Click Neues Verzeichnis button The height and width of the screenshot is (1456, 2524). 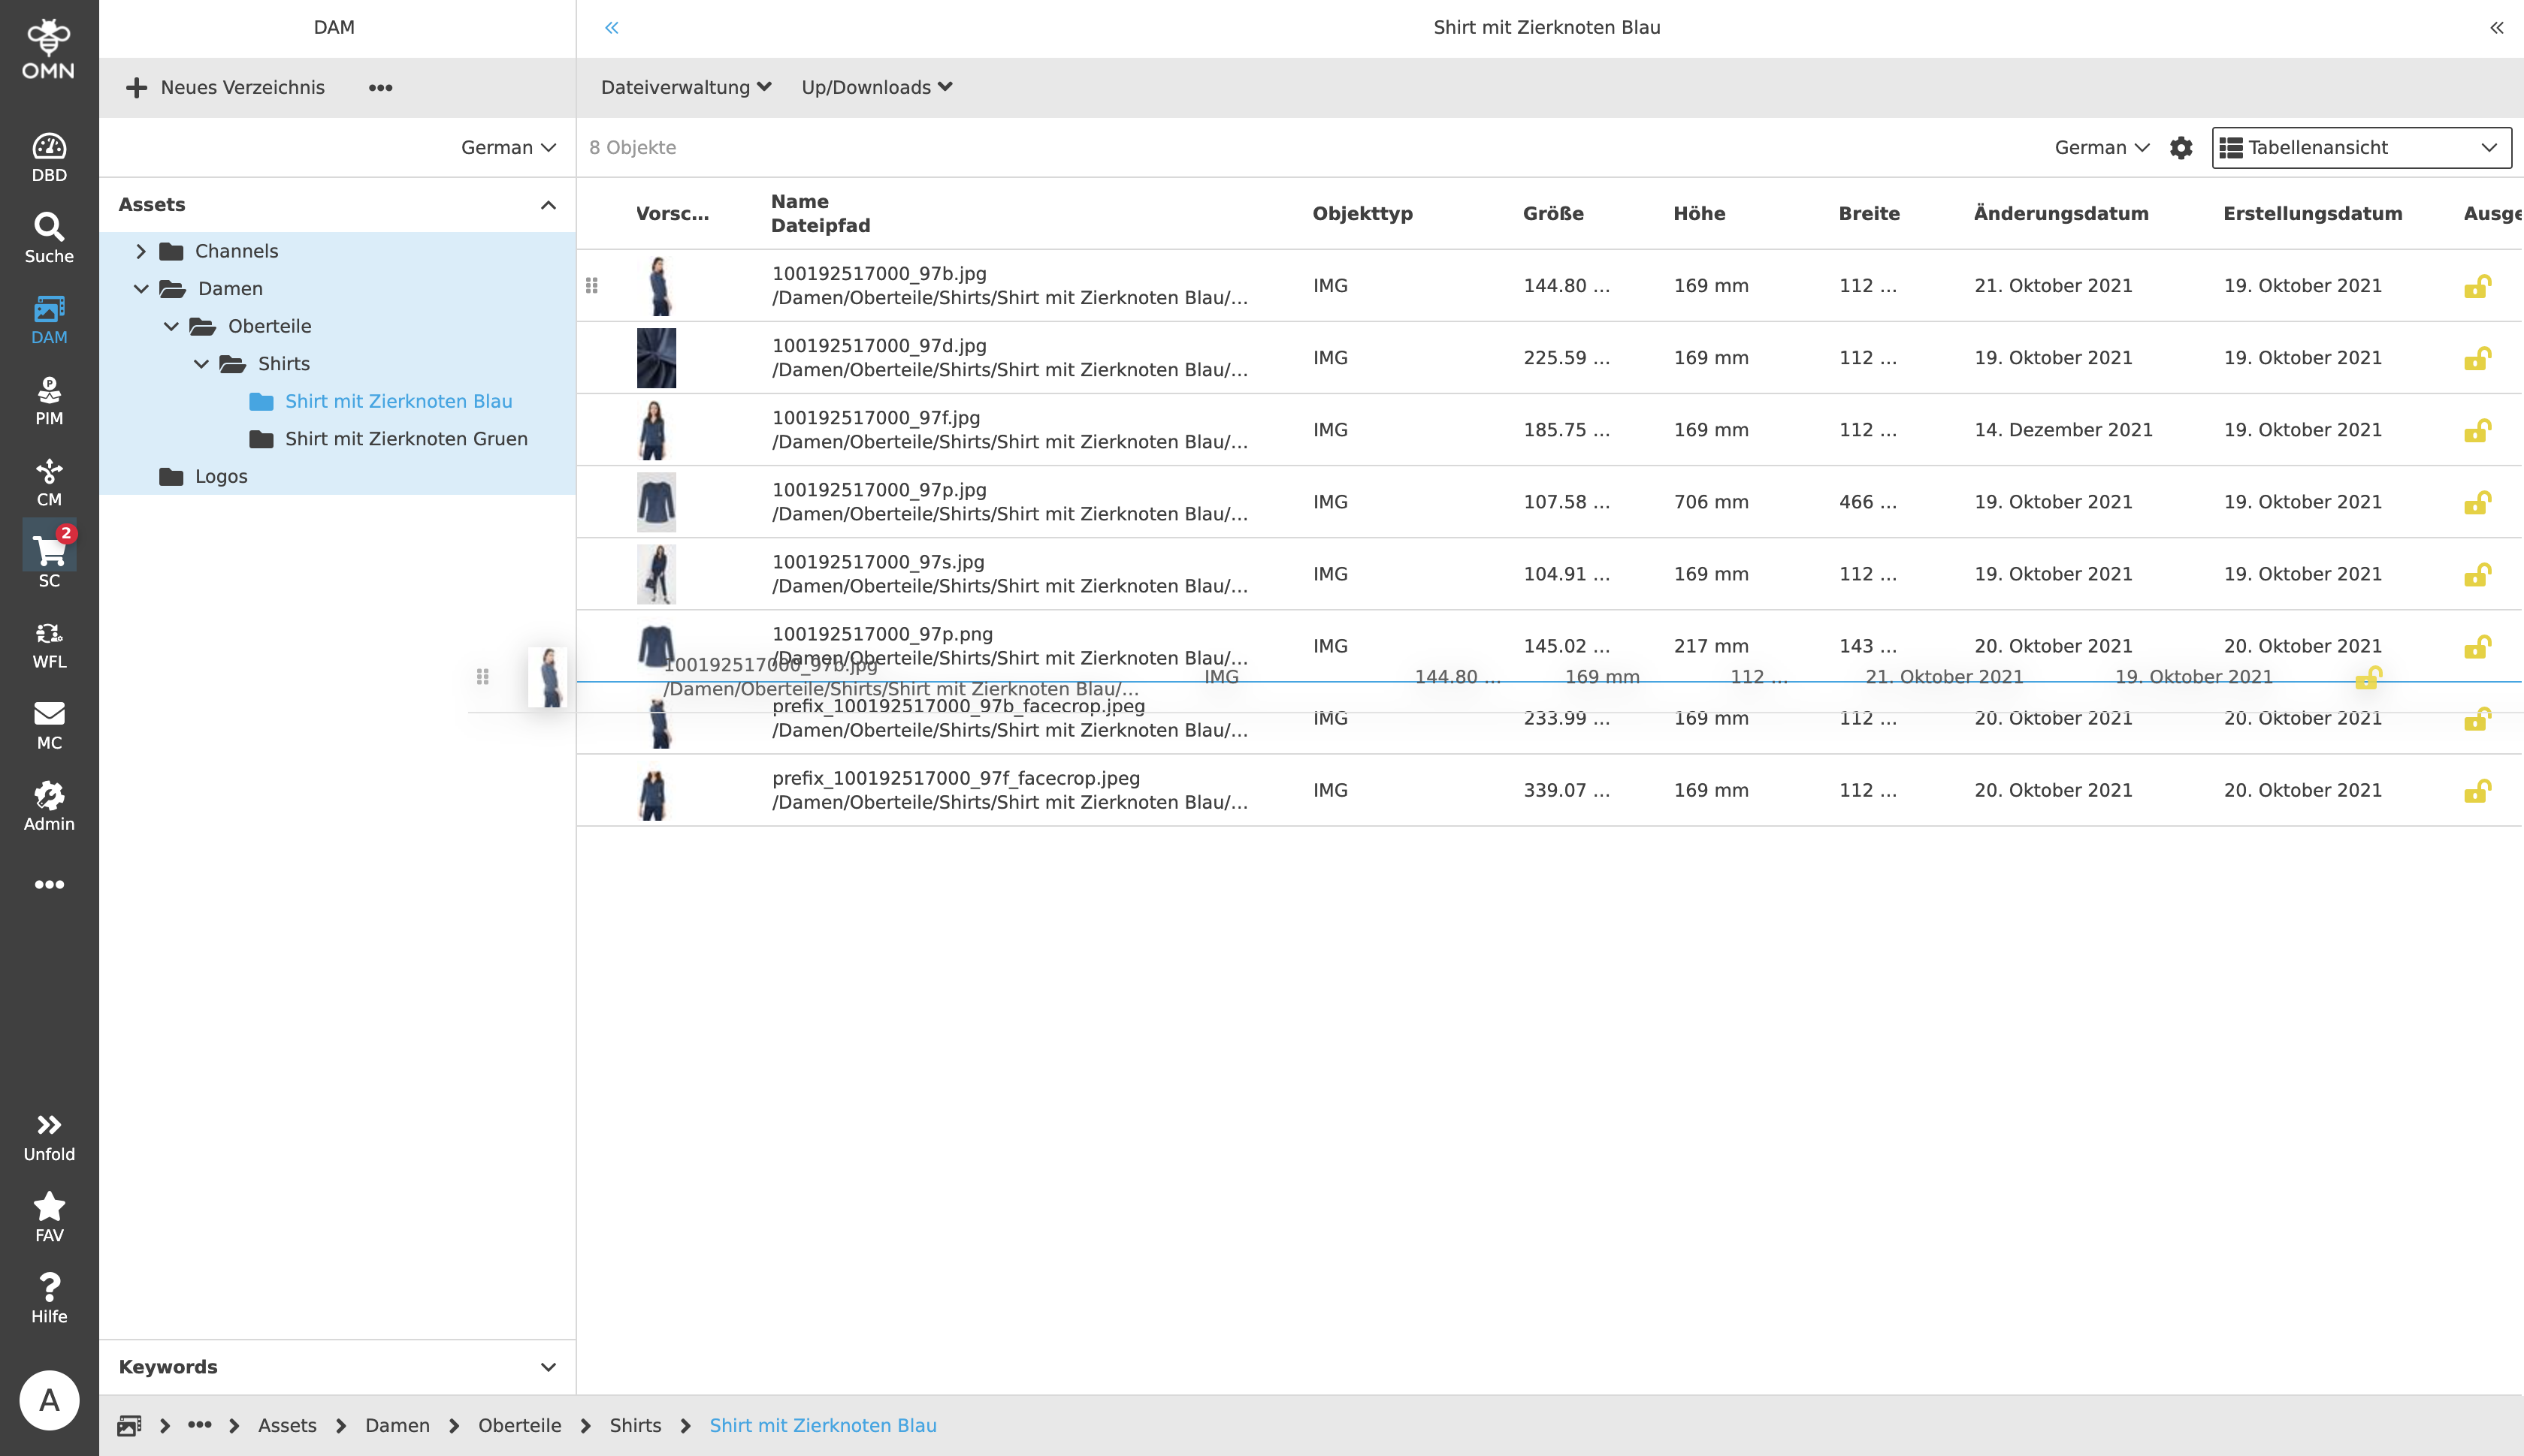(x=225, y=88)
